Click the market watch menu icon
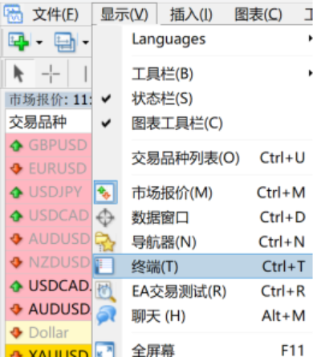The width and height of the screenshot is (313, 357). click(x=105, y=193)
